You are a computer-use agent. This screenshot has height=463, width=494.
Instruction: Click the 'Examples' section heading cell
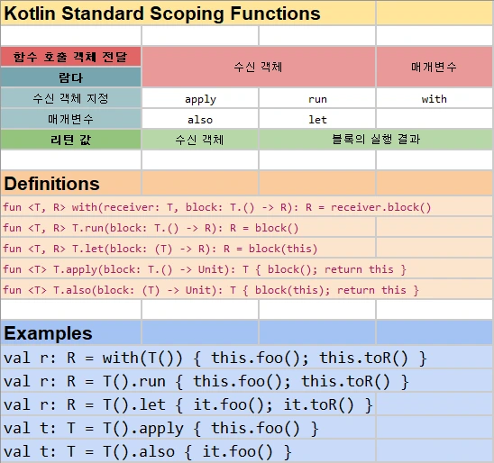tap(71, 332)
